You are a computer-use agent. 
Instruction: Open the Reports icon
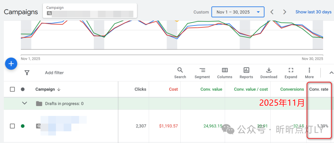[x=246, y=70]
